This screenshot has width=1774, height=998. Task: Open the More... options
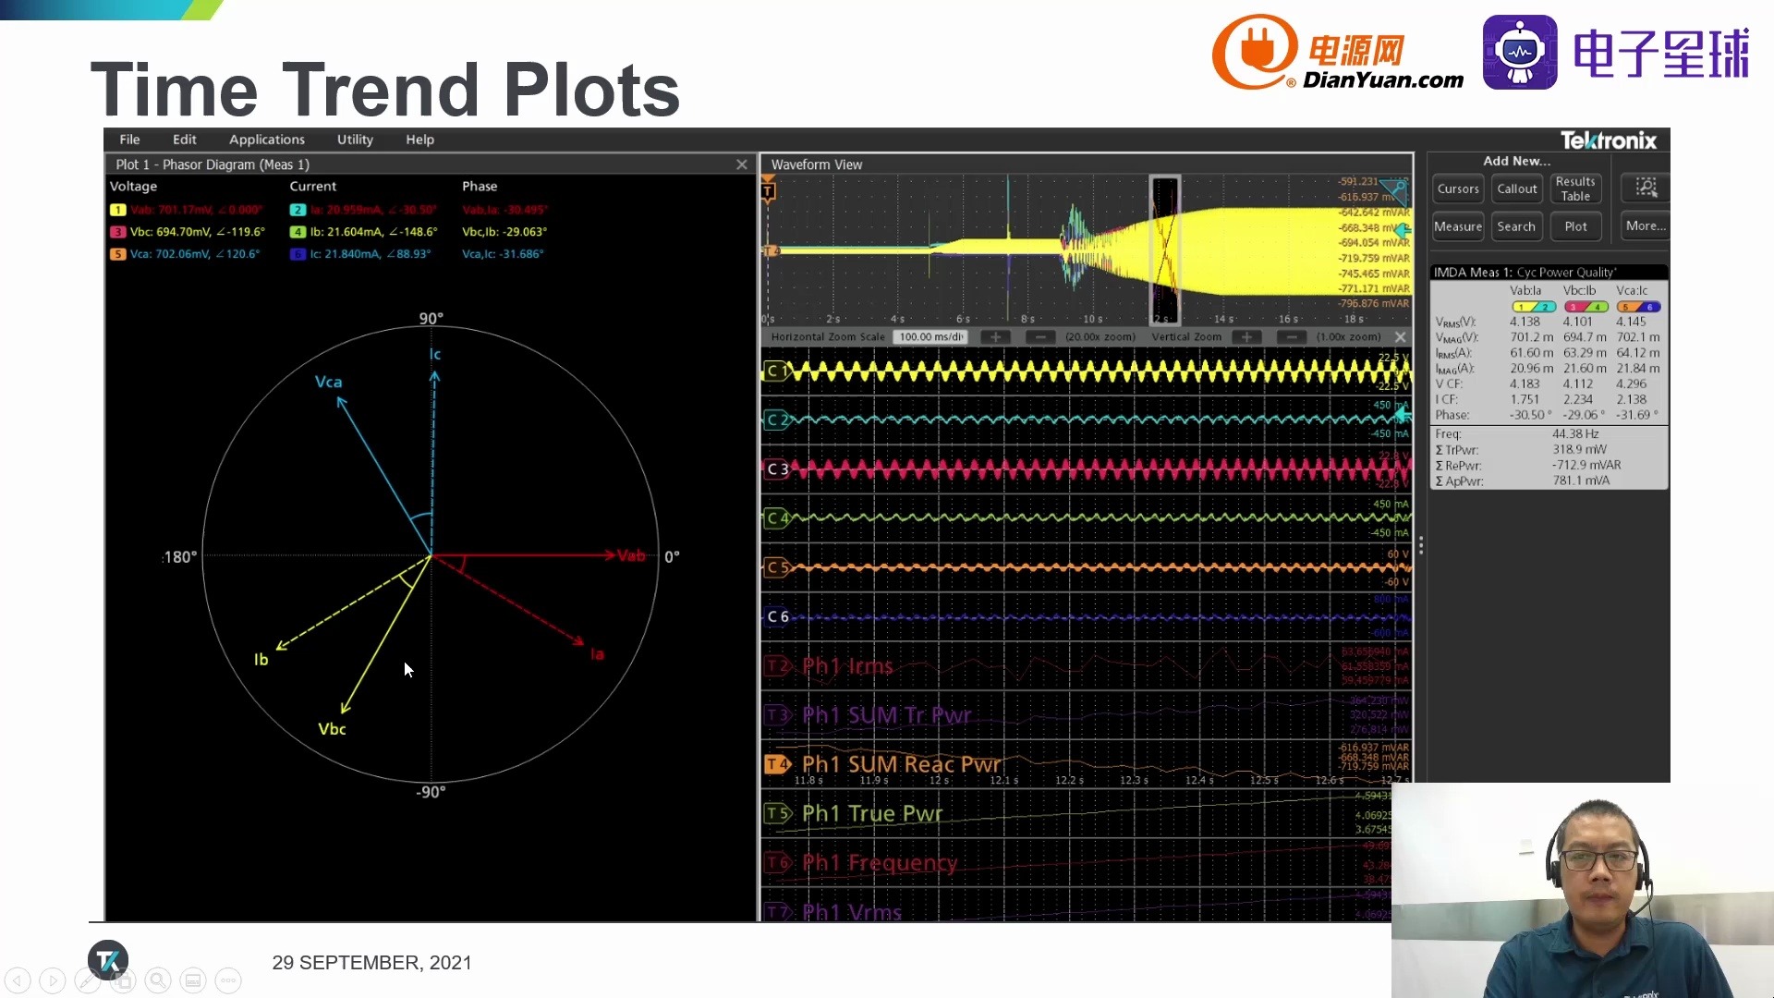(x=1646, y=226)
